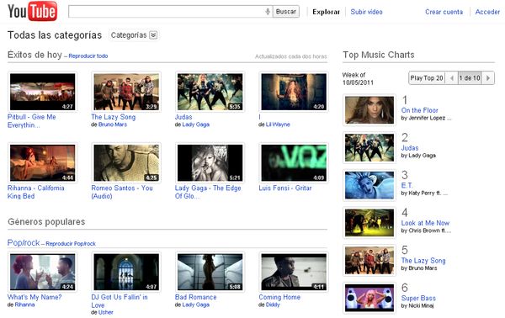Click Acceder to sign in
The image size is (505, 318).
[487, 12]
